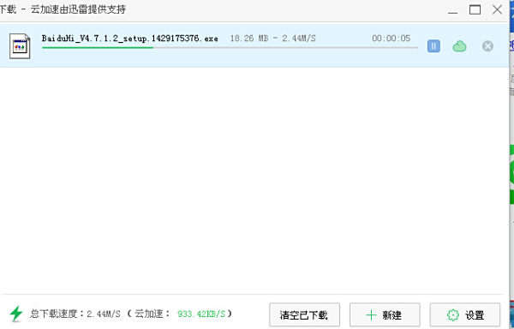Click 清空已下载 button
Screen dimensions: 514x329
click(304, 315)
